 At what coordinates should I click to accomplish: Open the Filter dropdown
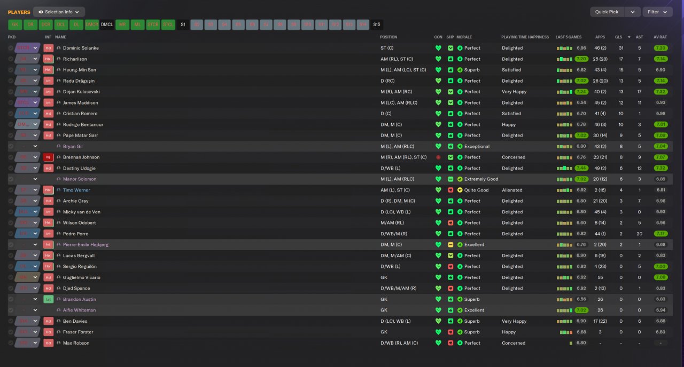[657, 12]
